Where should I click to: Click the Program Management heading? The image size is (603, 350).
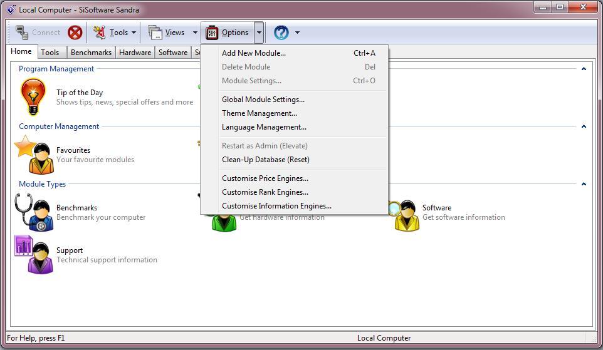pos(56,69)
